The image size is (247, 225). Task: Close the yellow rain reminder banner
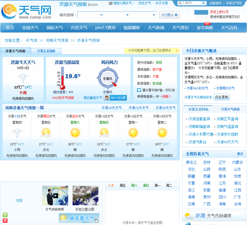(x=177, y=51)
